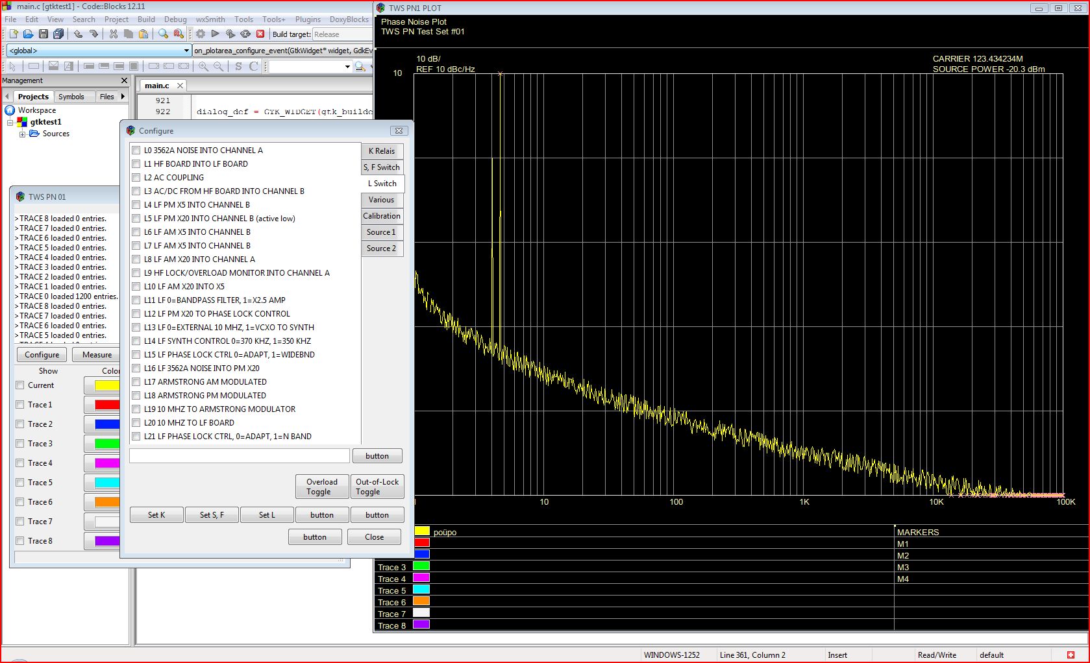Click the Management tabs left arrow
Screen dimensions: 1090x663
(x=7, y=97)
